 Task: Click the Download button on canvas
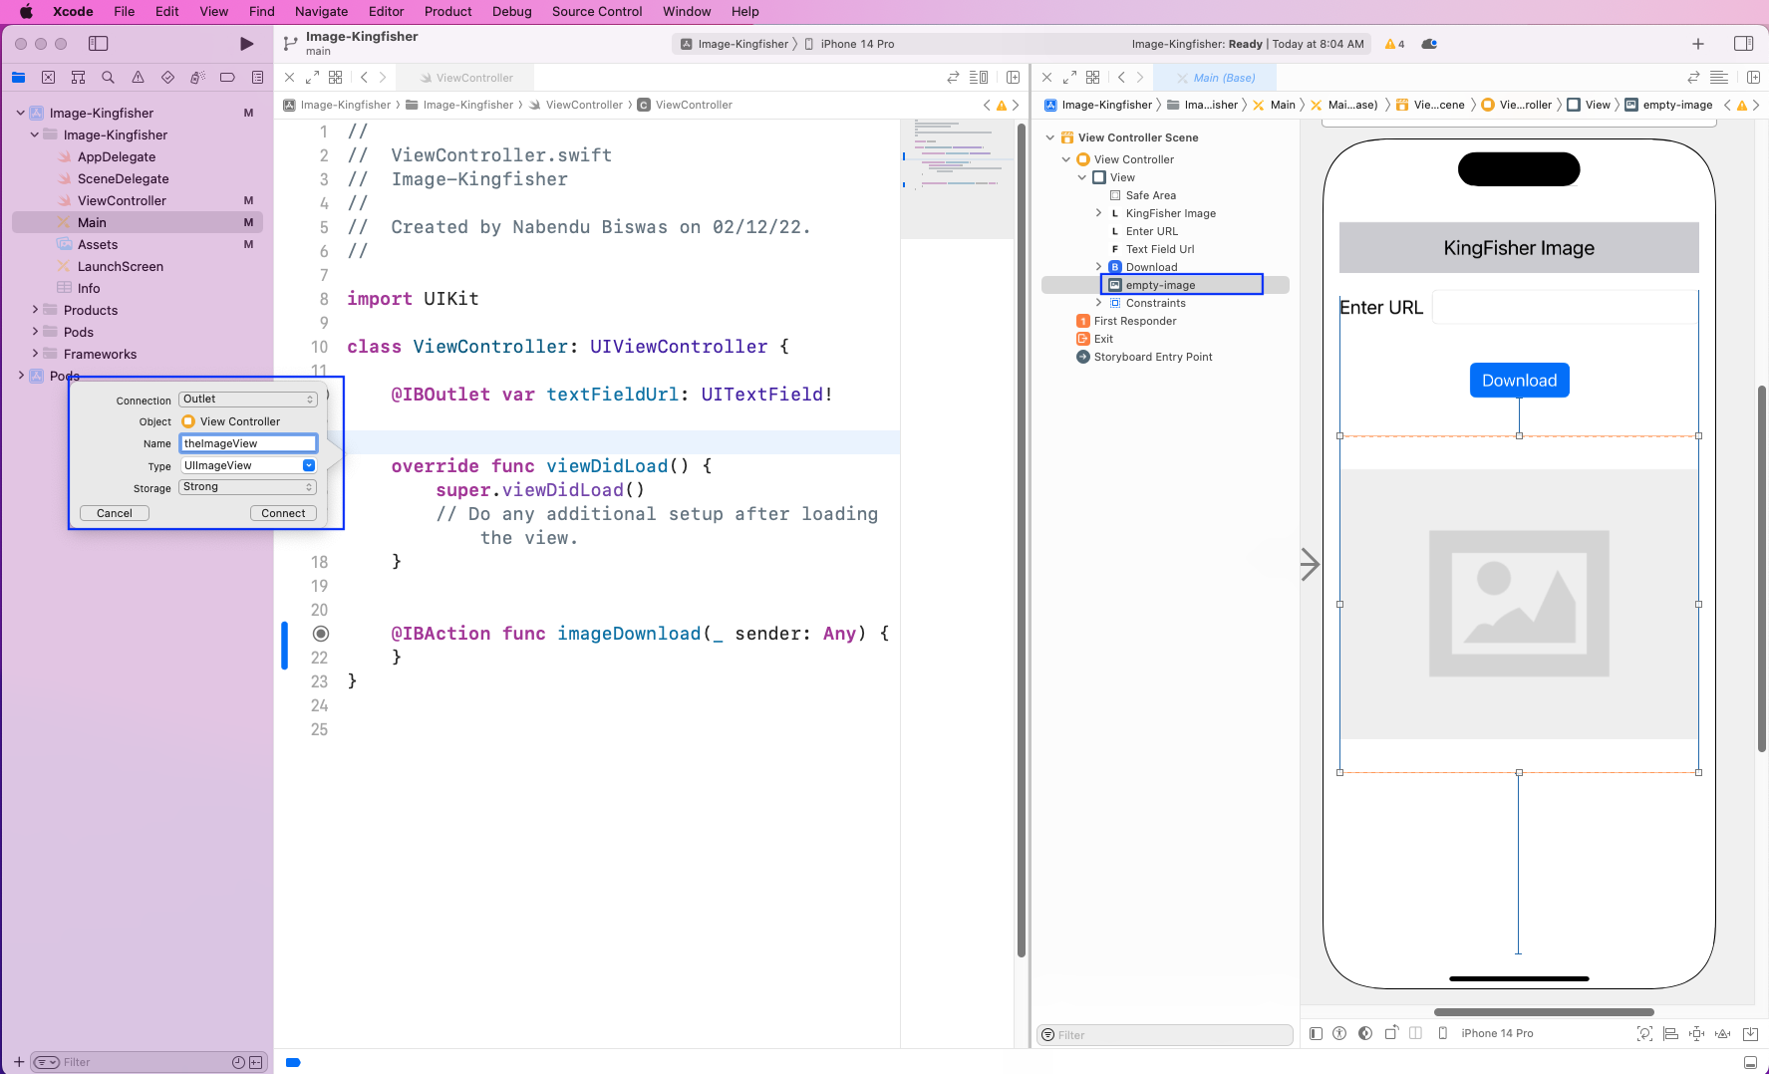pyautogui.click(x=1519, y=381)
